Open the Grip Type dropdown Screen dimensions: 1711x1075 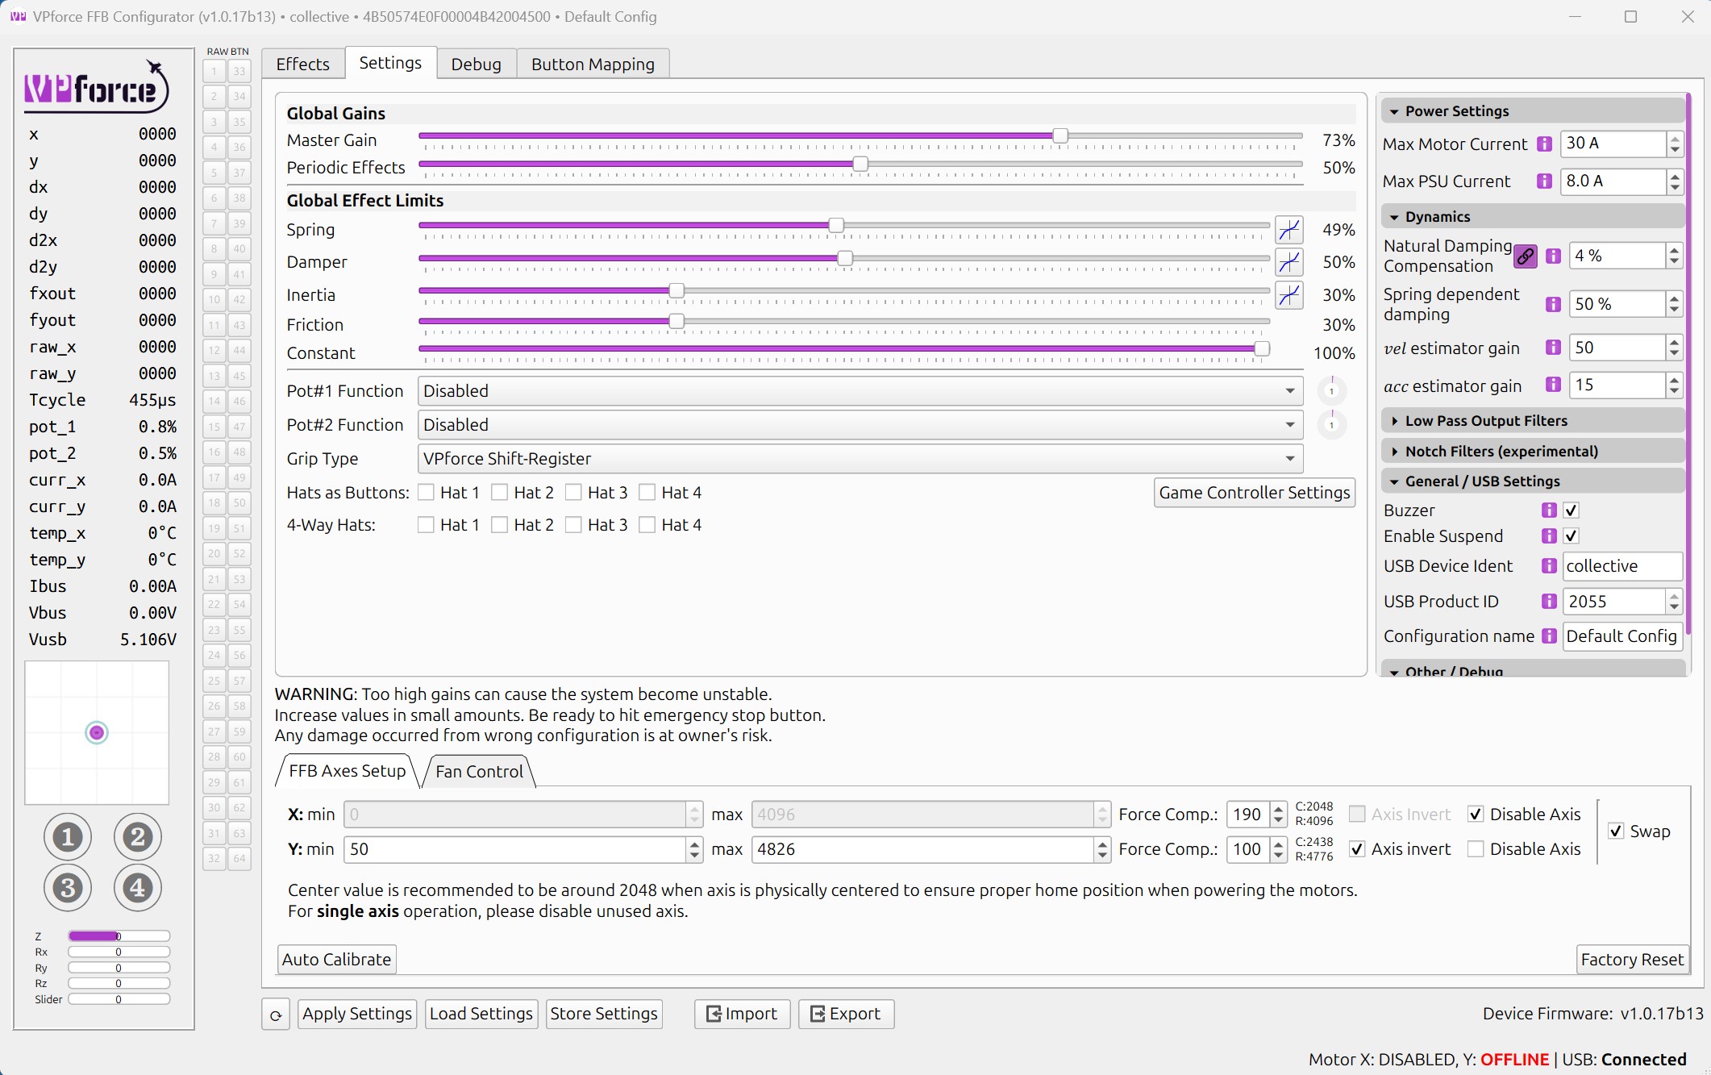point(860,459)
